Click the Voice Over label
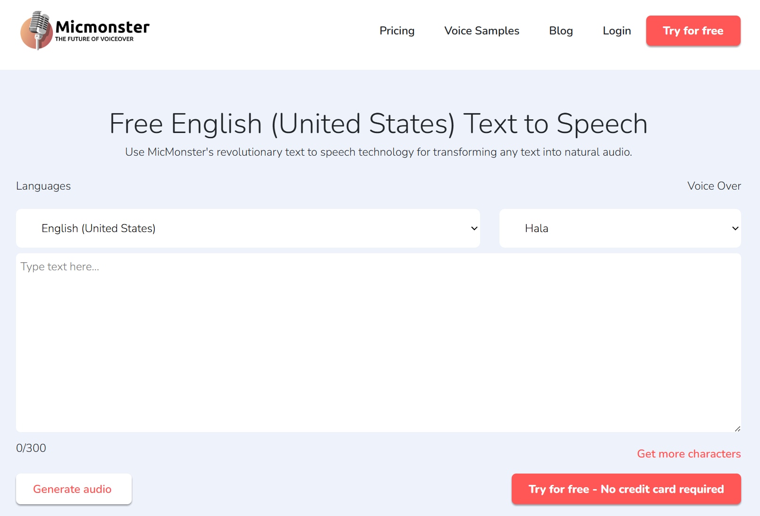 tap(714, 186)
